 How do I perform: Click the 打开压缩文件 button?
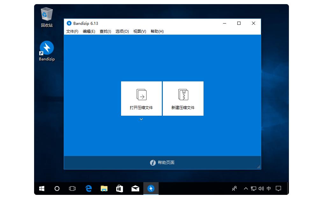[x=141, y=99]
